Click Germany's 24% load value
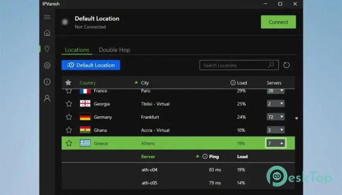Image resolution: width=342 pixels, height=195 pixels. point(241,117)
